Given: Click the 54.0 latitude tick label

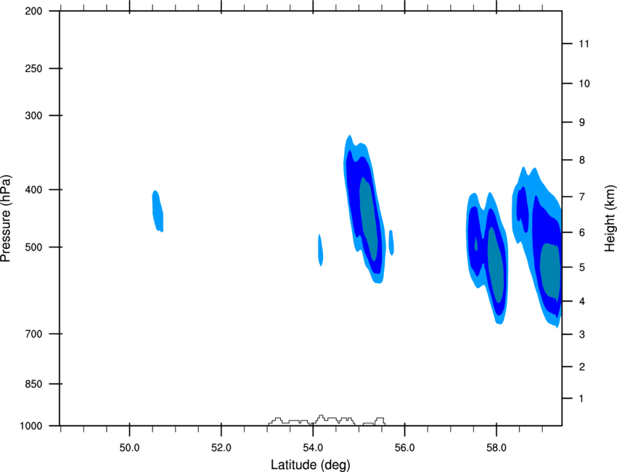Looking at the screenshot, I should [x=313, y=445].
